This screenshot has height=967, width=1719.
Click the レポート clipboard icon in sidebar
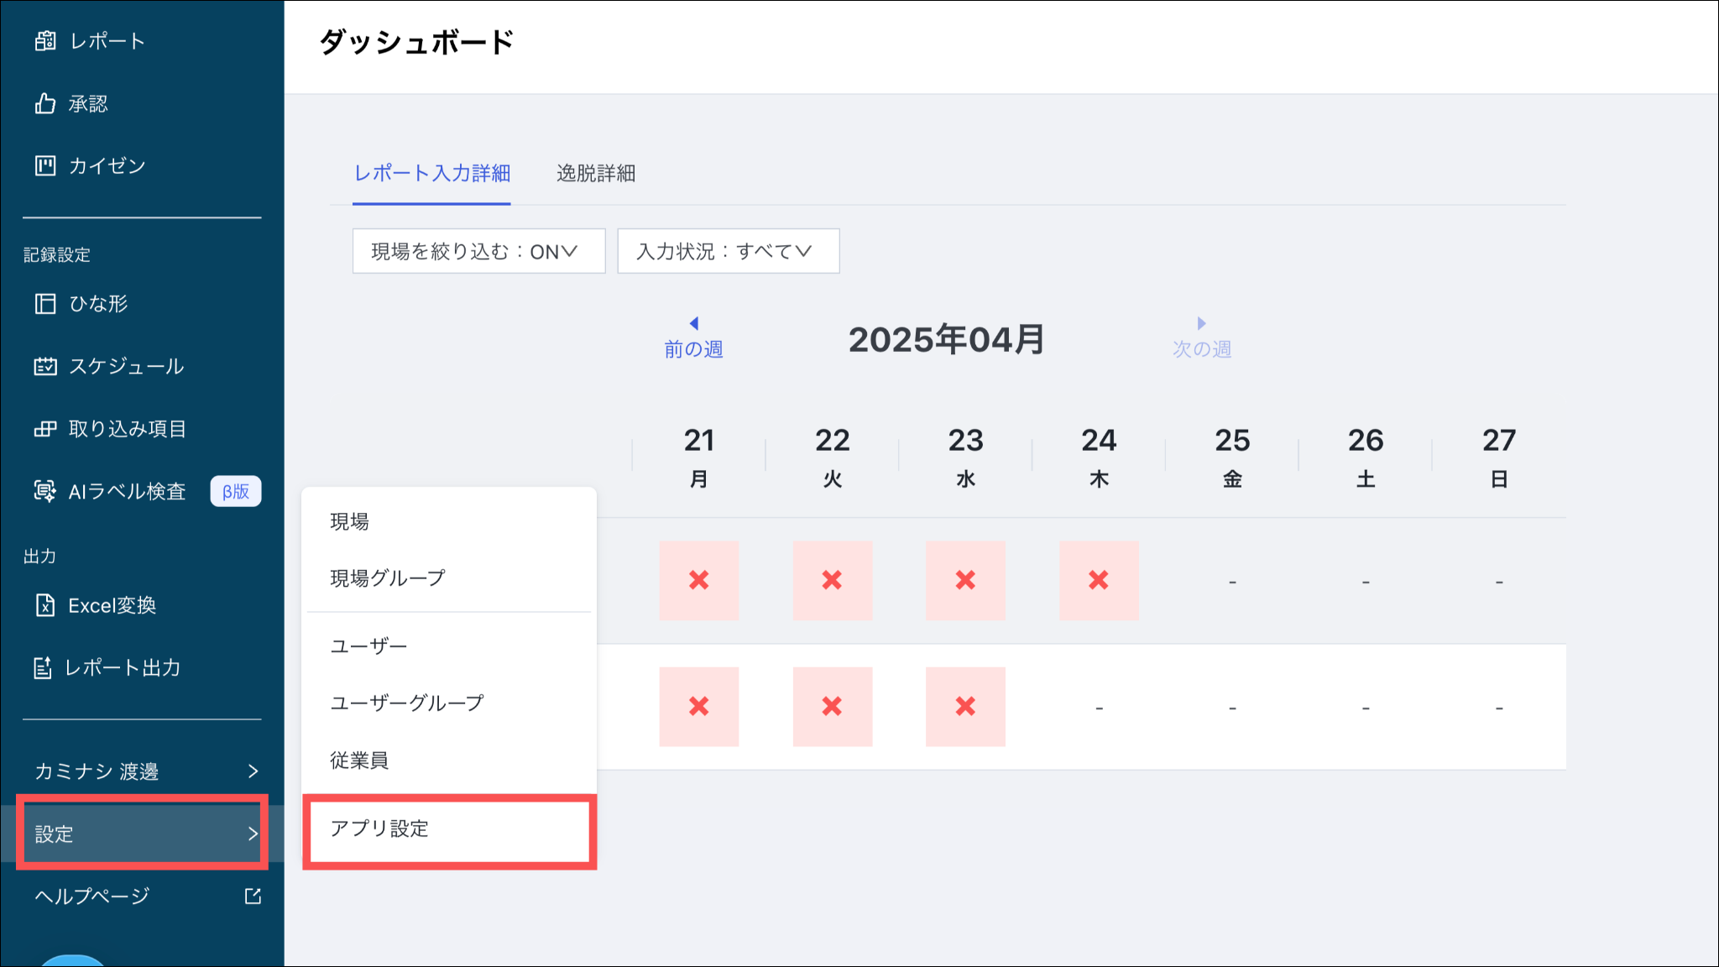45,41
